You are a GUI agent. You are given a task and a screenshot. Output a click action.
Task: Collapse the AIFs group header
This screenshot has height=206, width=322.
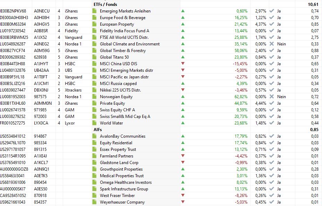98,130
